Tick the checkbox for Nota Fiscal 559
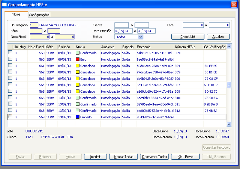 [10, 52]
